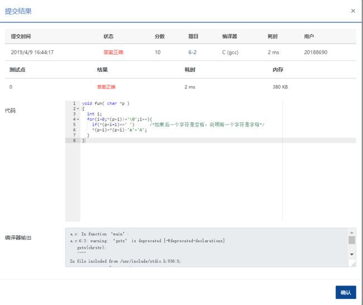Click code line 3 int i;
363x305 pixels.
click(x=94, y=114)
